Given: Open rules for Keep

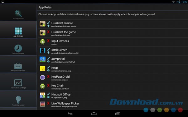Looking at the screenshot, I should coord(113,69).
